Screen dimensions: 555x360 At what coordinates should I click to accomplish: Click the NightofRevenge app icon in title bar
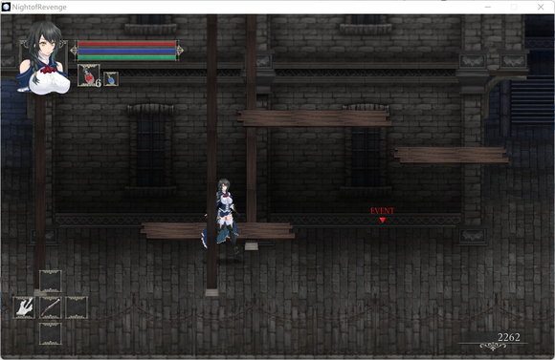[x=6, y=7]
